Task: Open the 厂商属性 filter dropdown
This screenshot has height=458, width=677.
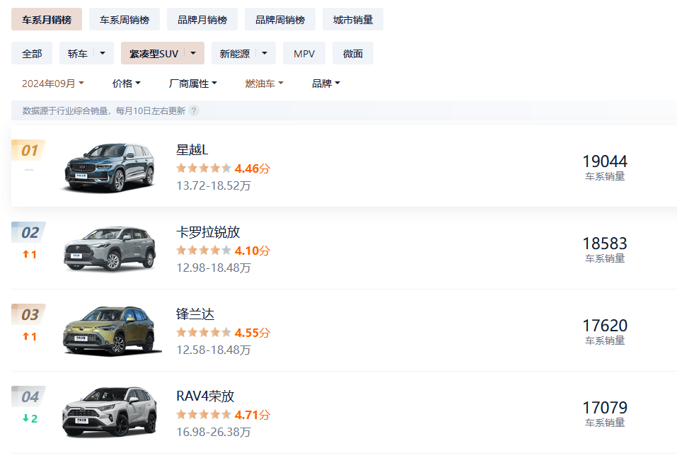Action: click(192, 84)
